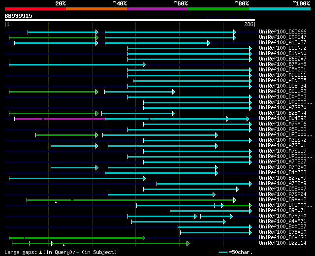Select the UniRef100_B4XZC3 label
The image size is (315, 256).
point(283,173)
